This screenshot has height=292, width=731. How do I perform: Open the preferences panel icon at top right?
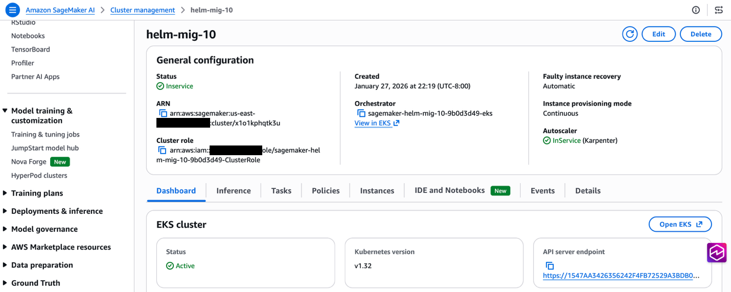(x=719, y=10)
